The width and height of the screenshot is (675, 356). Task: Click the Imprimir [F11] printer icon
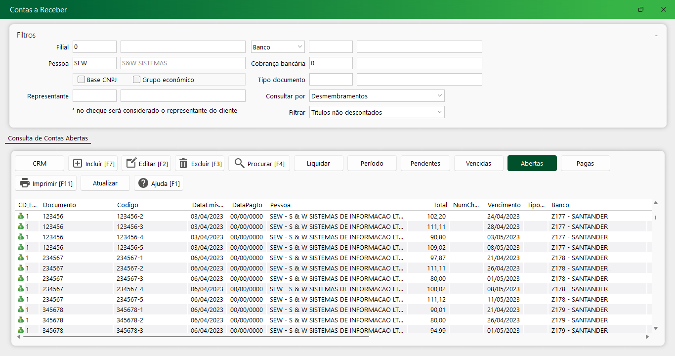point(25,183)
